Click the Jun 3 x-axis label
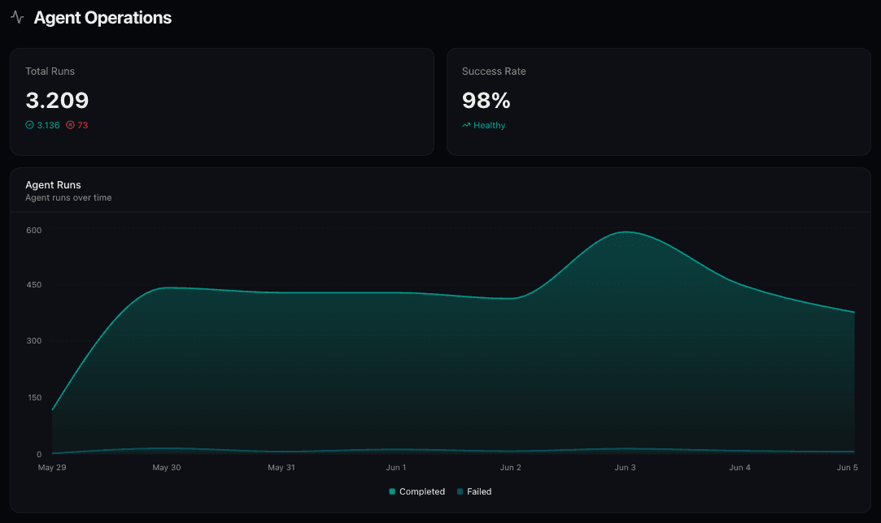 (626, 468)
